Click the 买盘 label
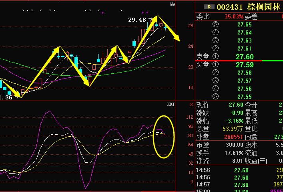Screen dimensions: 283x192 click(x=203, y=65)
